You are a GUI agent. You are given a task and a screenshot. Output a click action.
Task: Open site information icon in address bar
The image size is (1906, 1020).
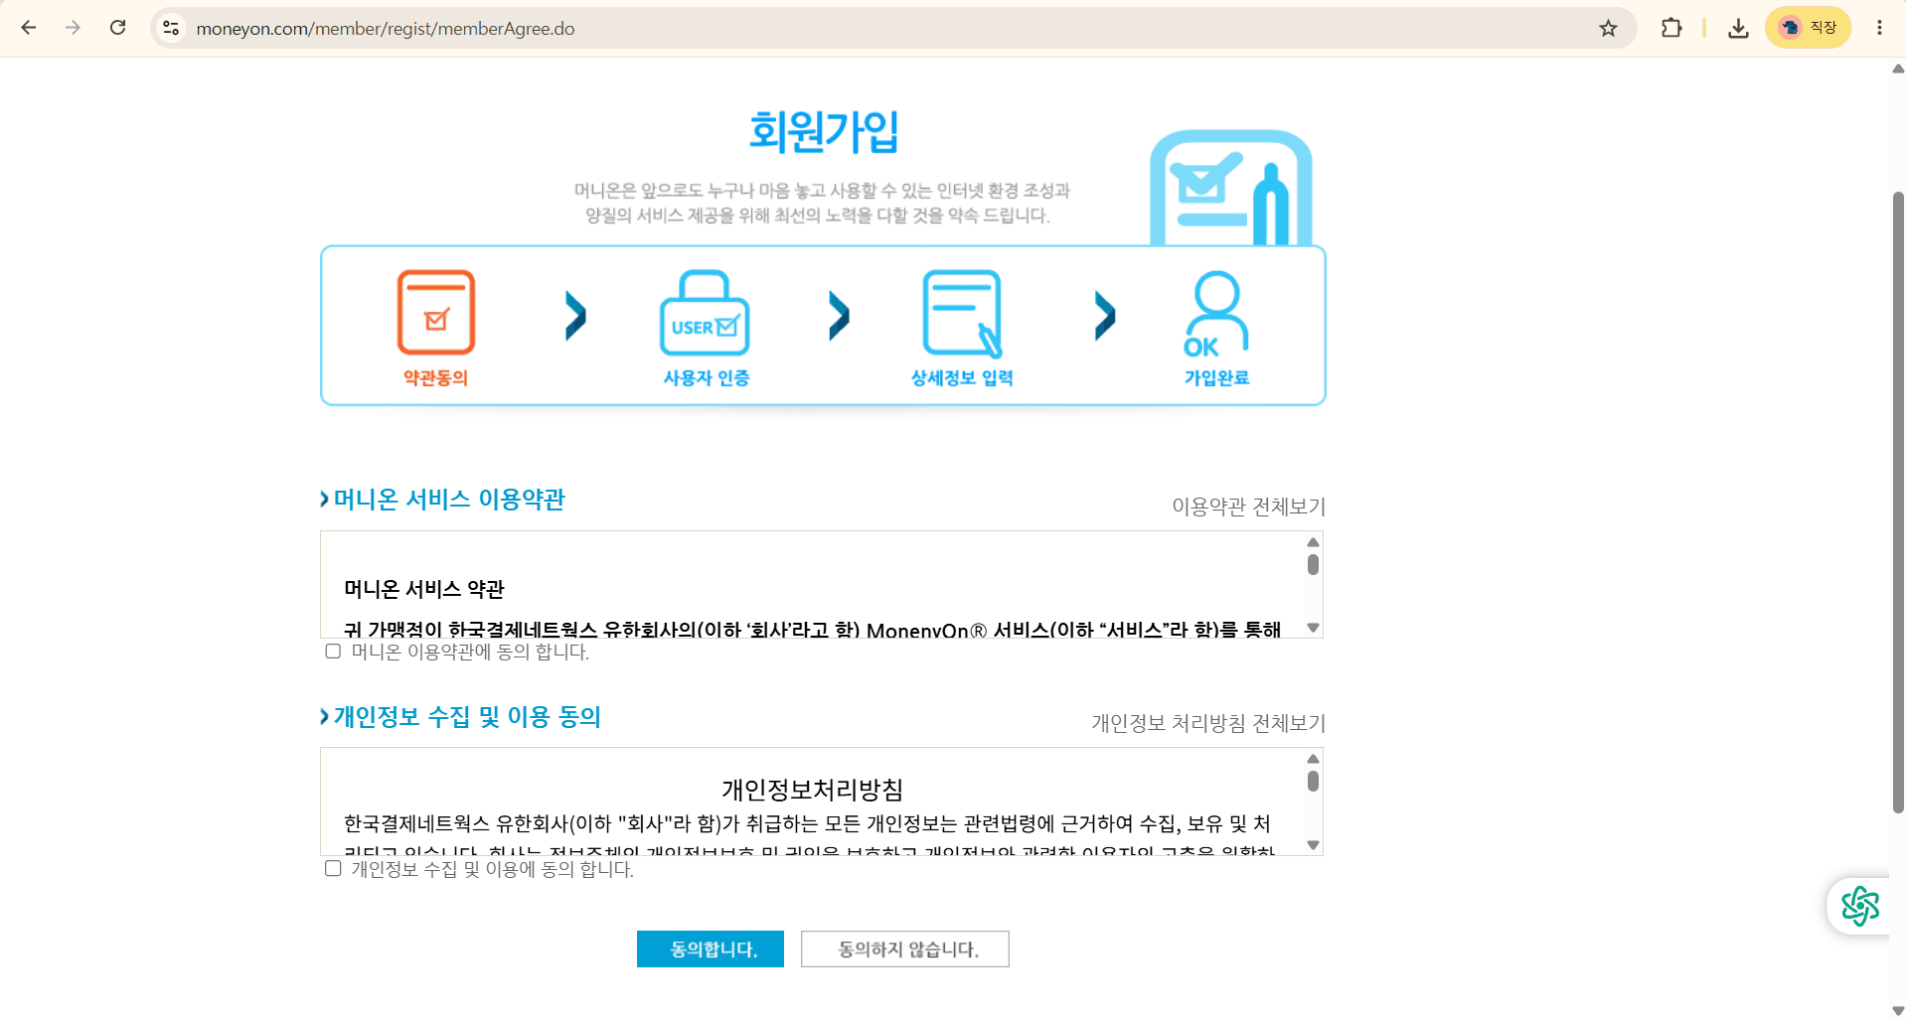point(171,28)
